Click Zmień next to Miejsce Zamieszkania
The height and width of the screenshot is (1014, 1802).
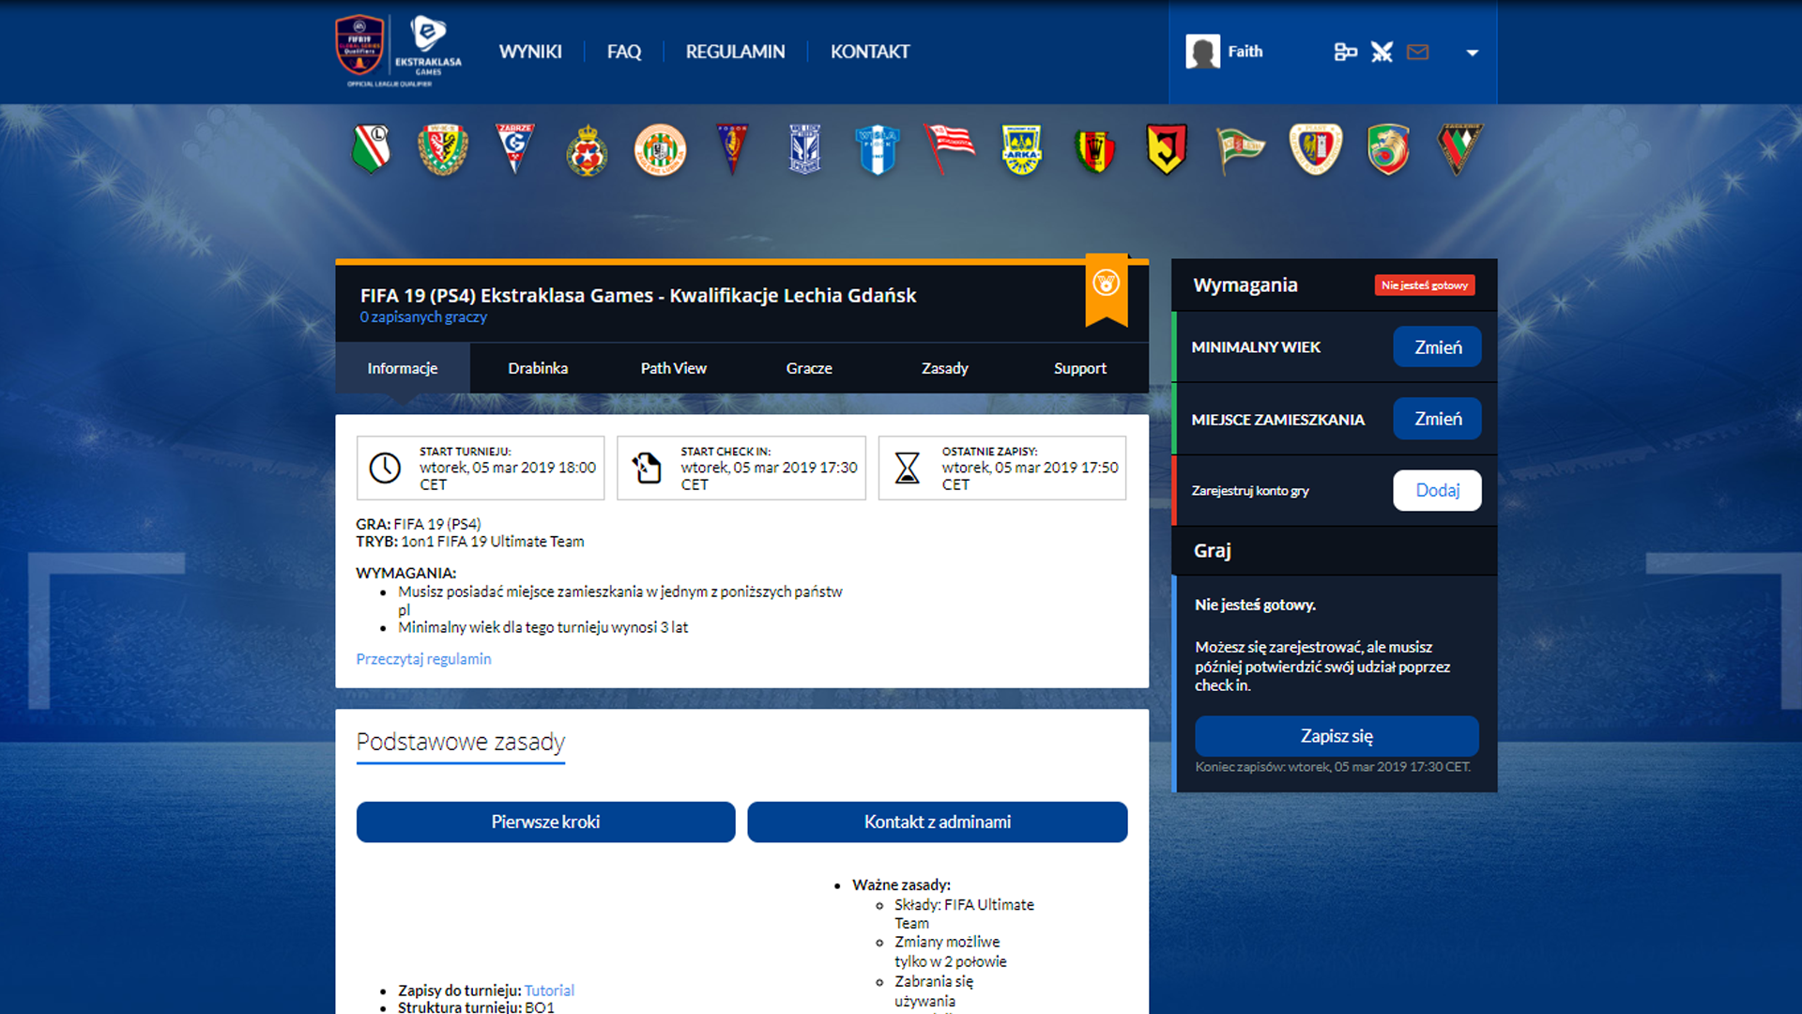(x=1438, y=419)
